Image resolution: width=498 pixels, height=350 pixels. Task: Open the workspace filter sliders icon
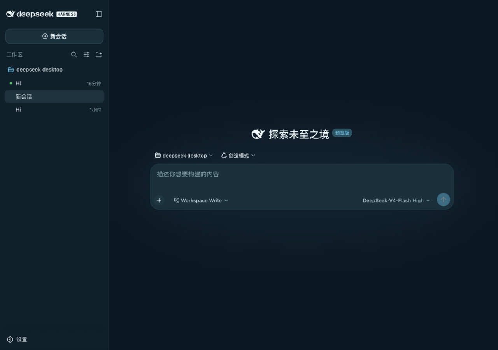(x=86, y=54)
